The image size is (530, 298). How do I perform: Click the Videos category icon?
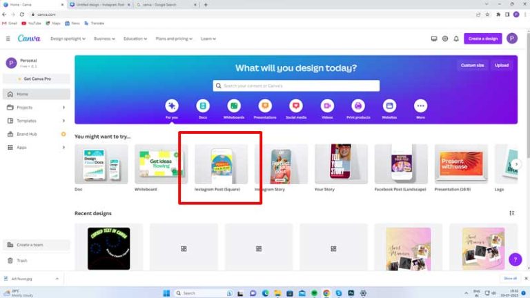327,106
